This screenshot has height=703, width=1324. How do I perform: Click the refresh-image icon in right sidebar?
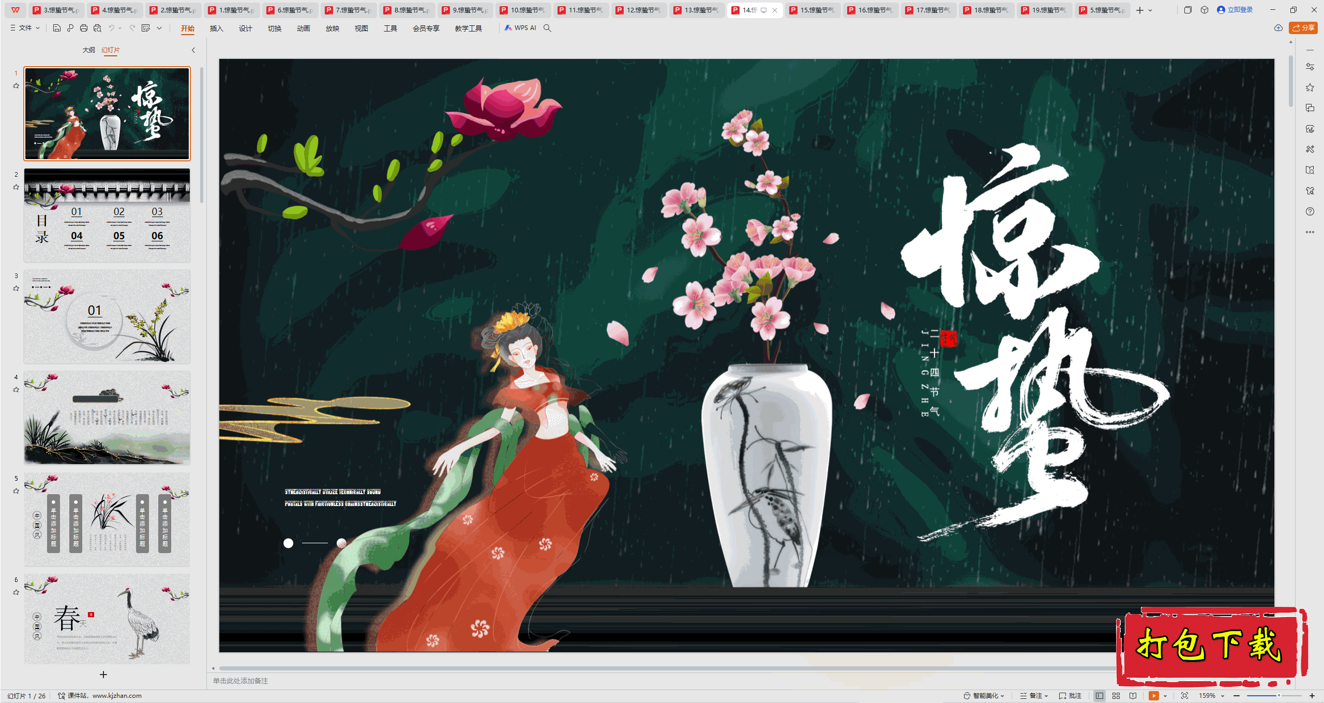point(1310,129)
